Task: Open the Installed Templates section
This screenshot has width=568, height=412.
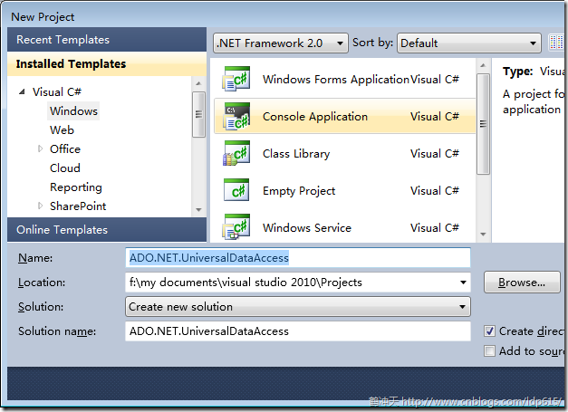Action: coord(107,63)
